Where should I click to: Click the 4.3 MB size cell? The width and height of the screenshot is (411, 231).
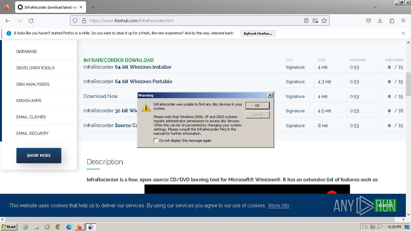pos(324,82)
